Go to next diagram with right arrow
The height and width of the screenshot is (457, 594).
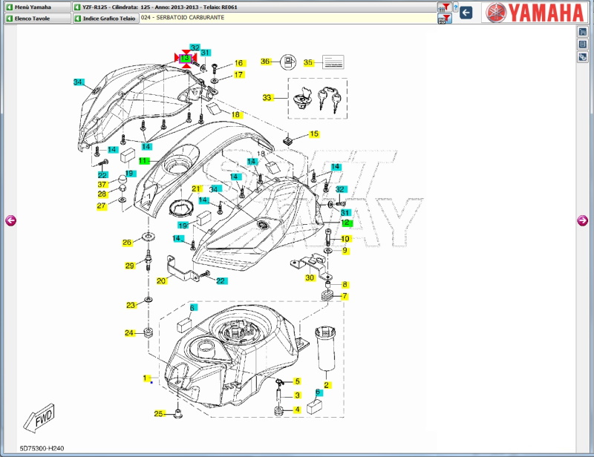583,220
